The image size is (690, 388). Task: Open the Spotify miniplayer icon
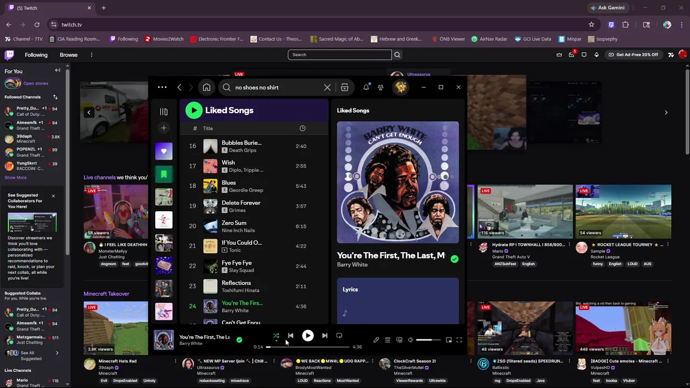[x=448, y=340]
